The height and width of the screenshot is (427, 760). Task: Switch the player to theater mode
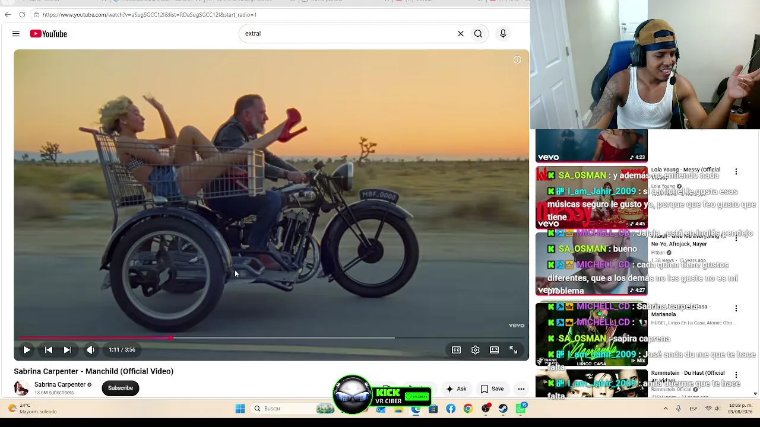click(x=494, y=350)
